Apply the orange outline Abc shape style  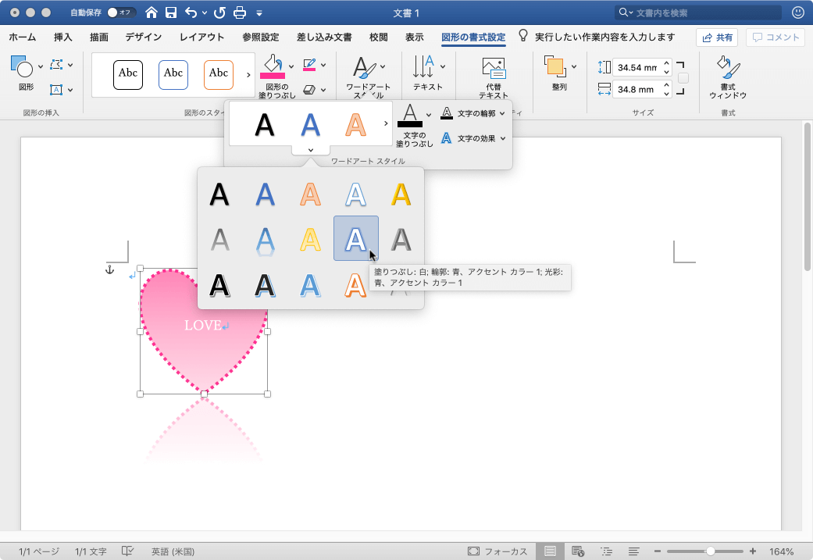219,75
